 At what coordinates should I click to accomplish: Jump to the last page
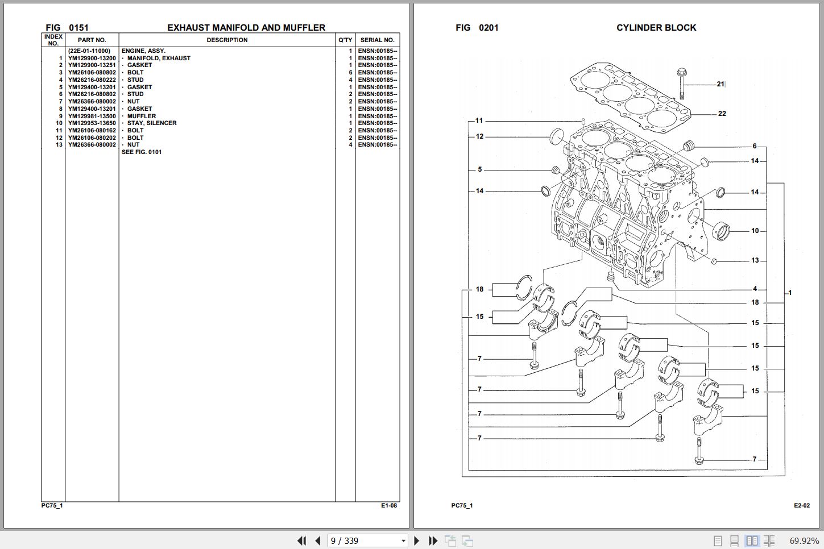(x=433, y=540)
